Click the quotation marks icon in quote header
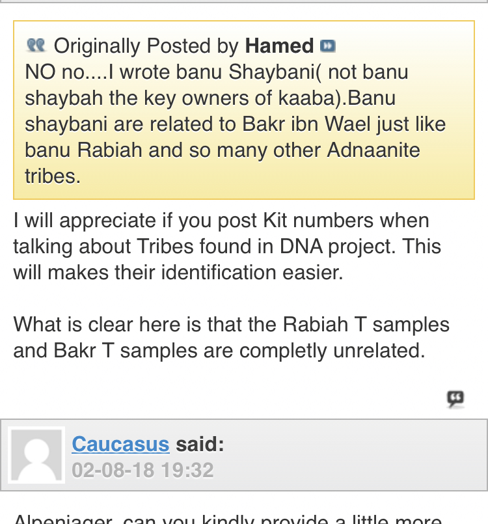 pos(36,45)
